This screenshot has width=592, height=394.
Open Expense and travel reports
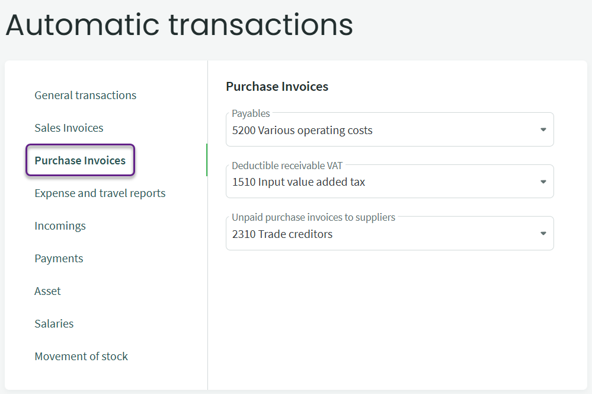click(x=100, y=193)
